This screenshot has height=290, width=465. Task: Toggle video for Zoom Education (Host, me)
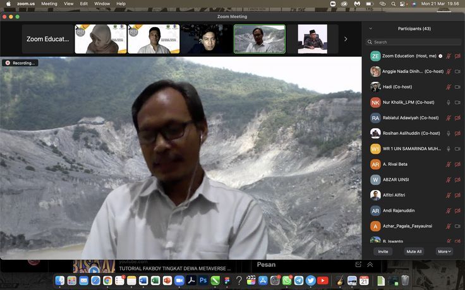pos(457,56)
